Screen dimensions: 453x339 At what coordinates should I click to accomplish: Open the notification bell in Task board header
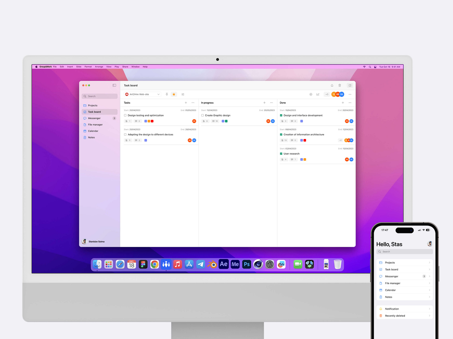332,85
